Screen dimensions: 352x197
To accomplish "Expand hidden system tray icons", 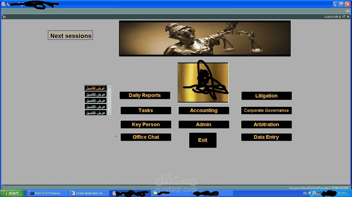I will pyautogui.click(x=310, y=193).
